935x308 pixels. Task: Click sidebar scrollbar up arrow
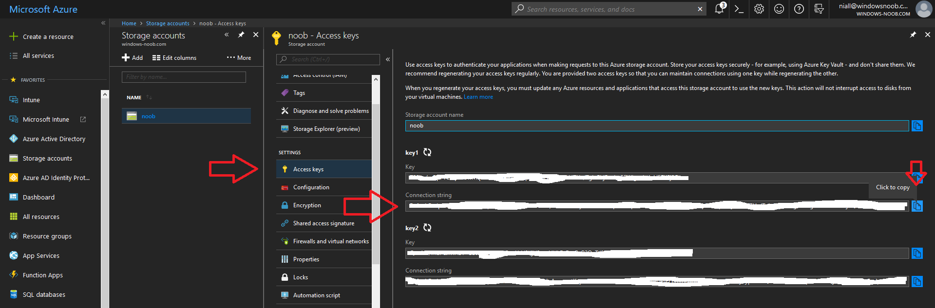pyautogui.click(x=105, y=94)
